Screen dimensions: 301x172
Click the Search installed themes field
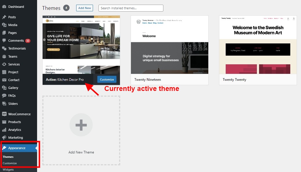pos(131,8)
